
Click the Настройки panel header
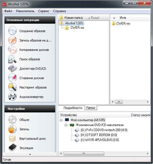30,109
